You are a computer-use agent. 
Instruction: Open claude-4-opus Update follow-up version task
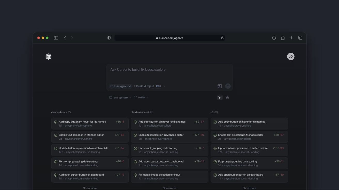(90, 150)
